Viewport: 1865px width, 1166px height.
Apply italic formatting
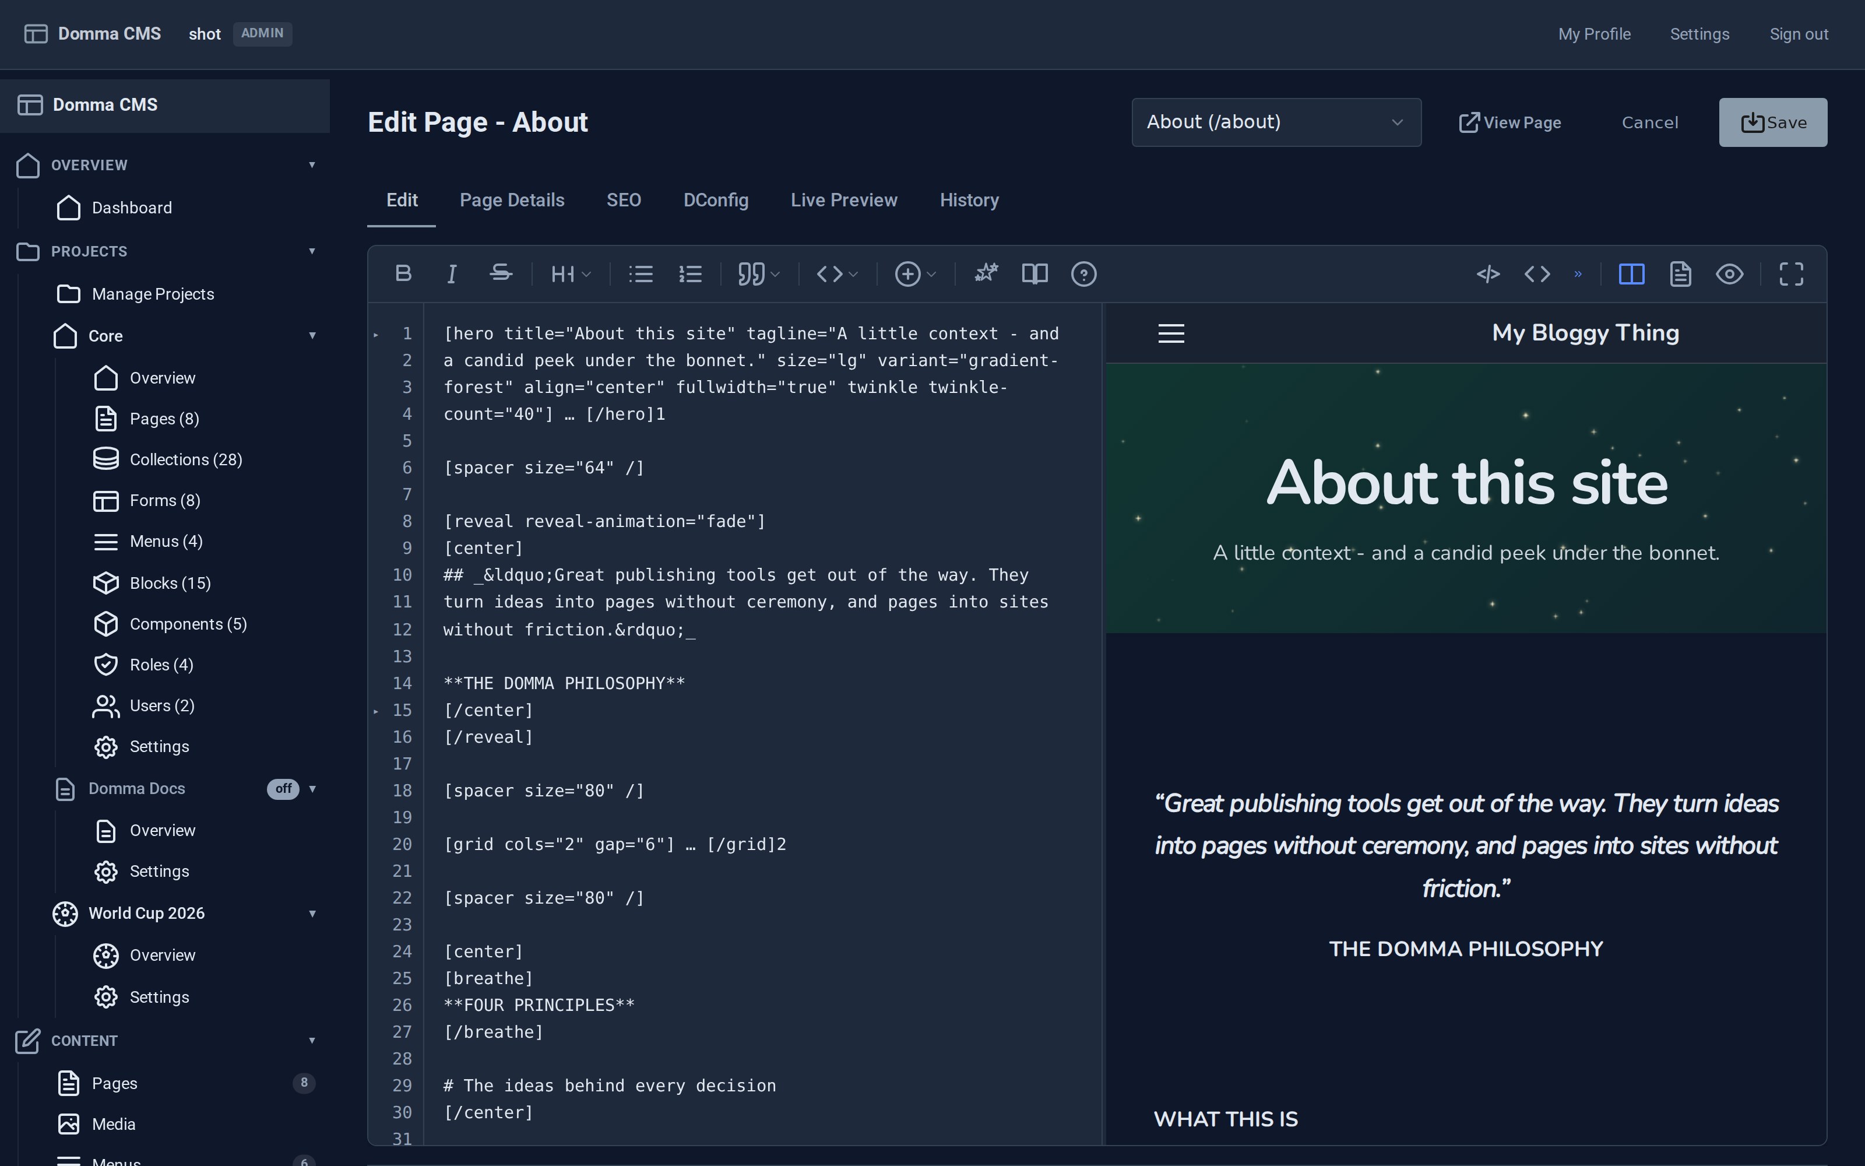point(452,274)
